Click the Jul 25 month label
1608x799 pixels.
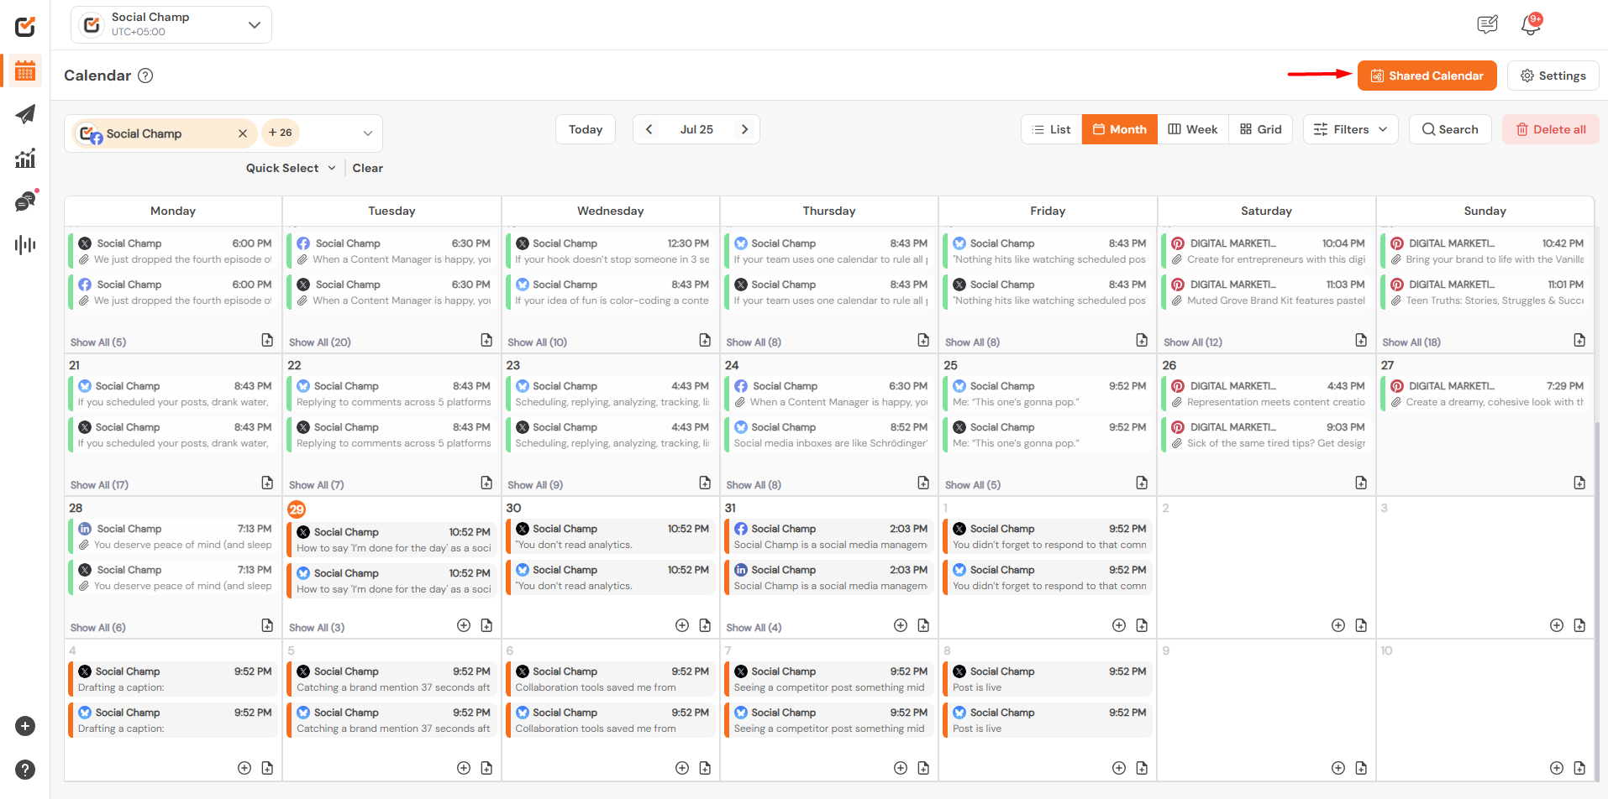[x=696, y=129]
